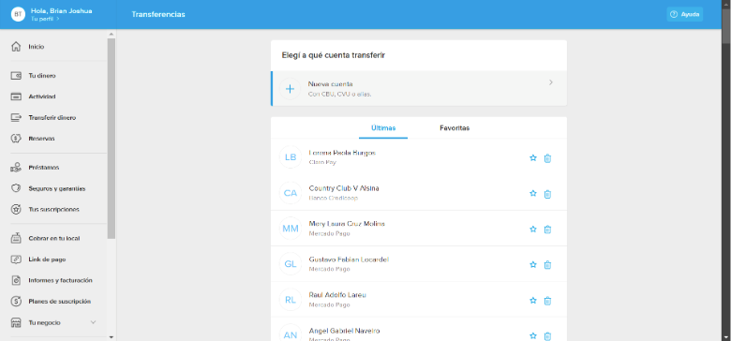This screenshot has width=731, height=341.
Task: Click the Link de pago icon
Action: (x=16, y=259)
